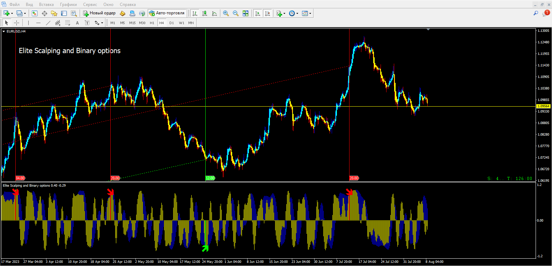Image resolution: width=552 pixels, height=266 pixels.
Task: Click the Новый ордер (New Order) button
Action: coord(100,13)
